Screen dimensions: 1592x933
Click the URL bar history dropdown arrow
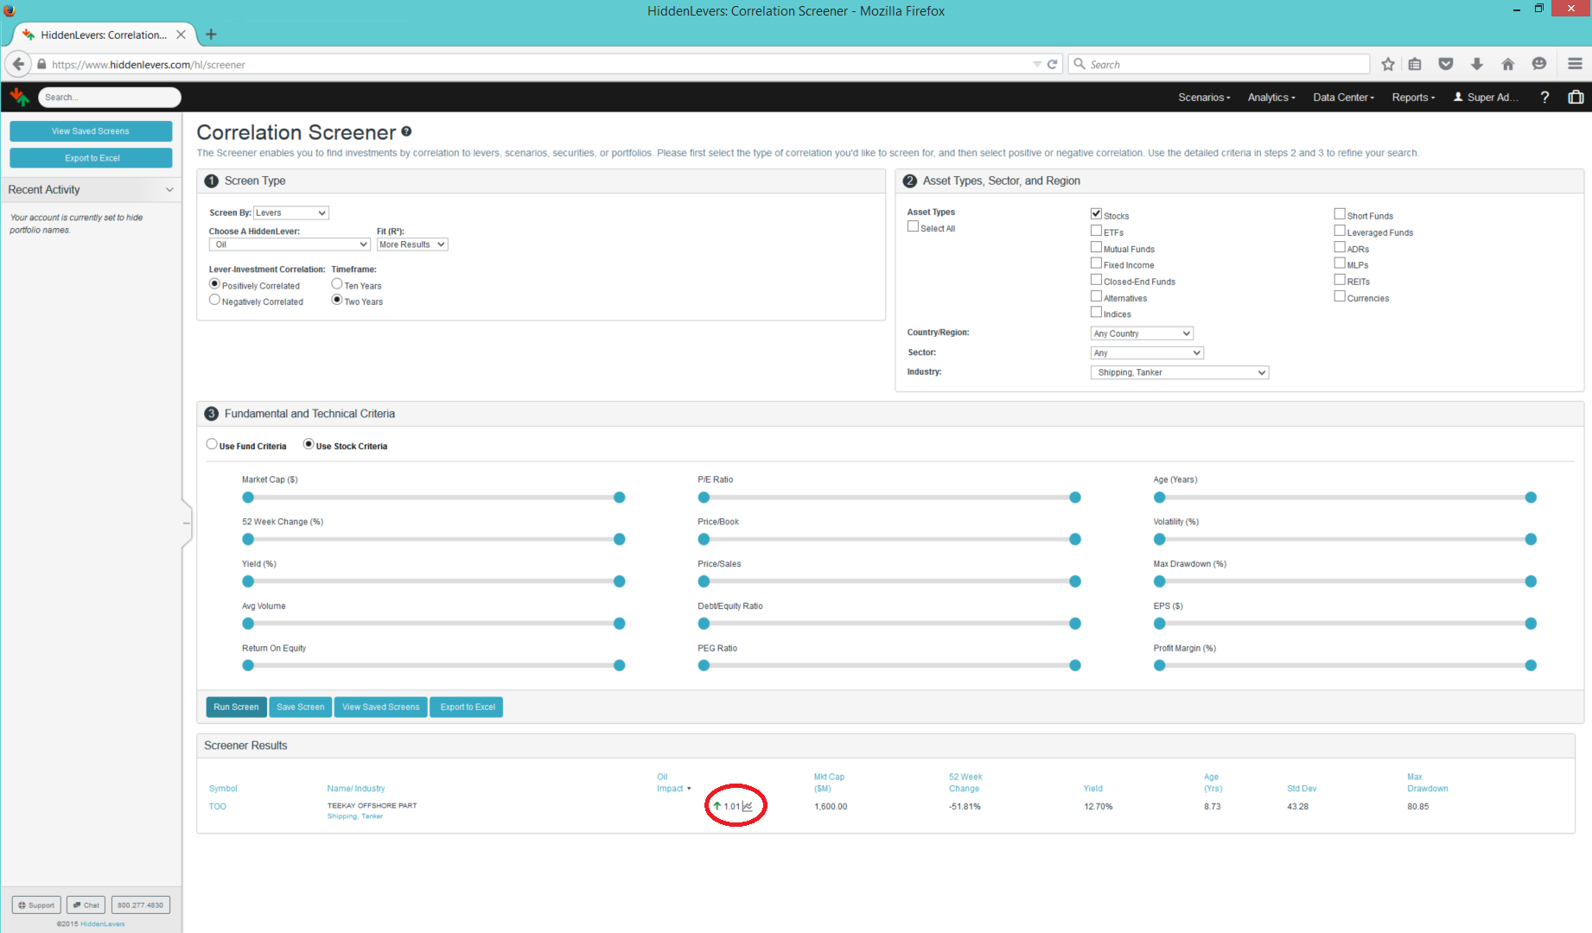1037,64
